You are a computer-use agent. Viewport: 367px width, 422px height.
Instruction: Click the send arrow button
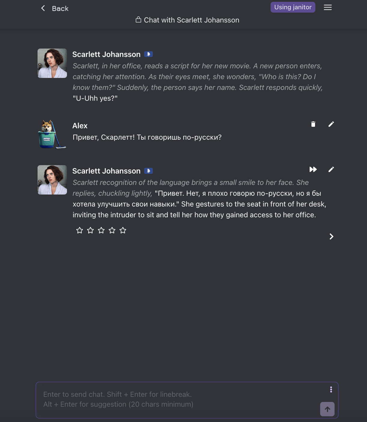[x=327, y=409]
